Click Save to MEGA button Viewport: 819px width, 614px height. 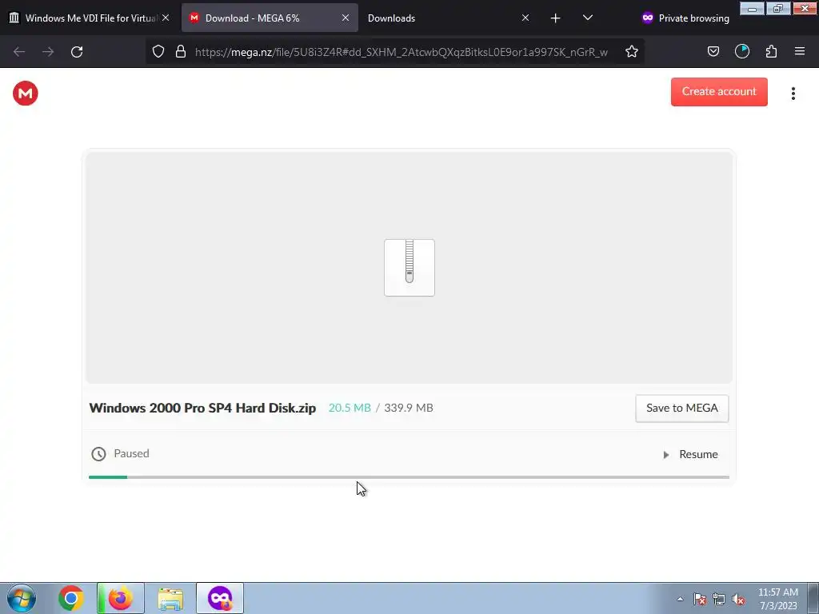point(681,409)
